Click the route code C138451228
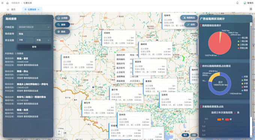255x140 pixels. click(22, 75)
